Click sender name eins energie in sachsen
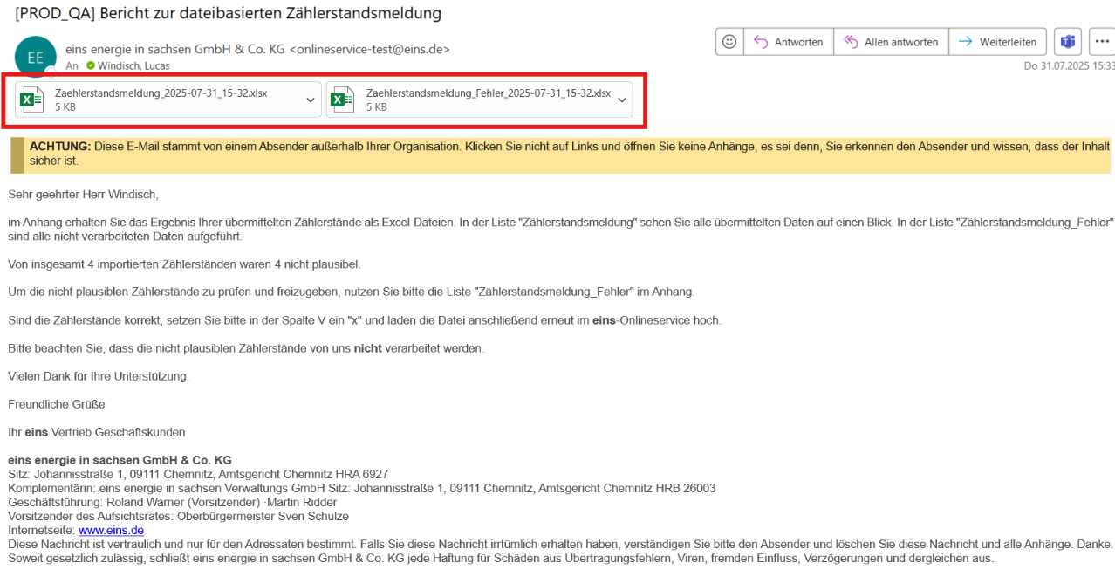The height and width of the screenshot is (570, 1115). click(257, 50)
